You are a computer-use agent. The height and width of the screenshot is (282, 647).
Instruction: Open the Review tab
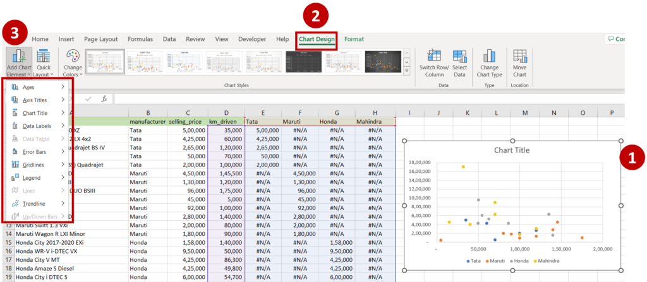pos(195,39)
